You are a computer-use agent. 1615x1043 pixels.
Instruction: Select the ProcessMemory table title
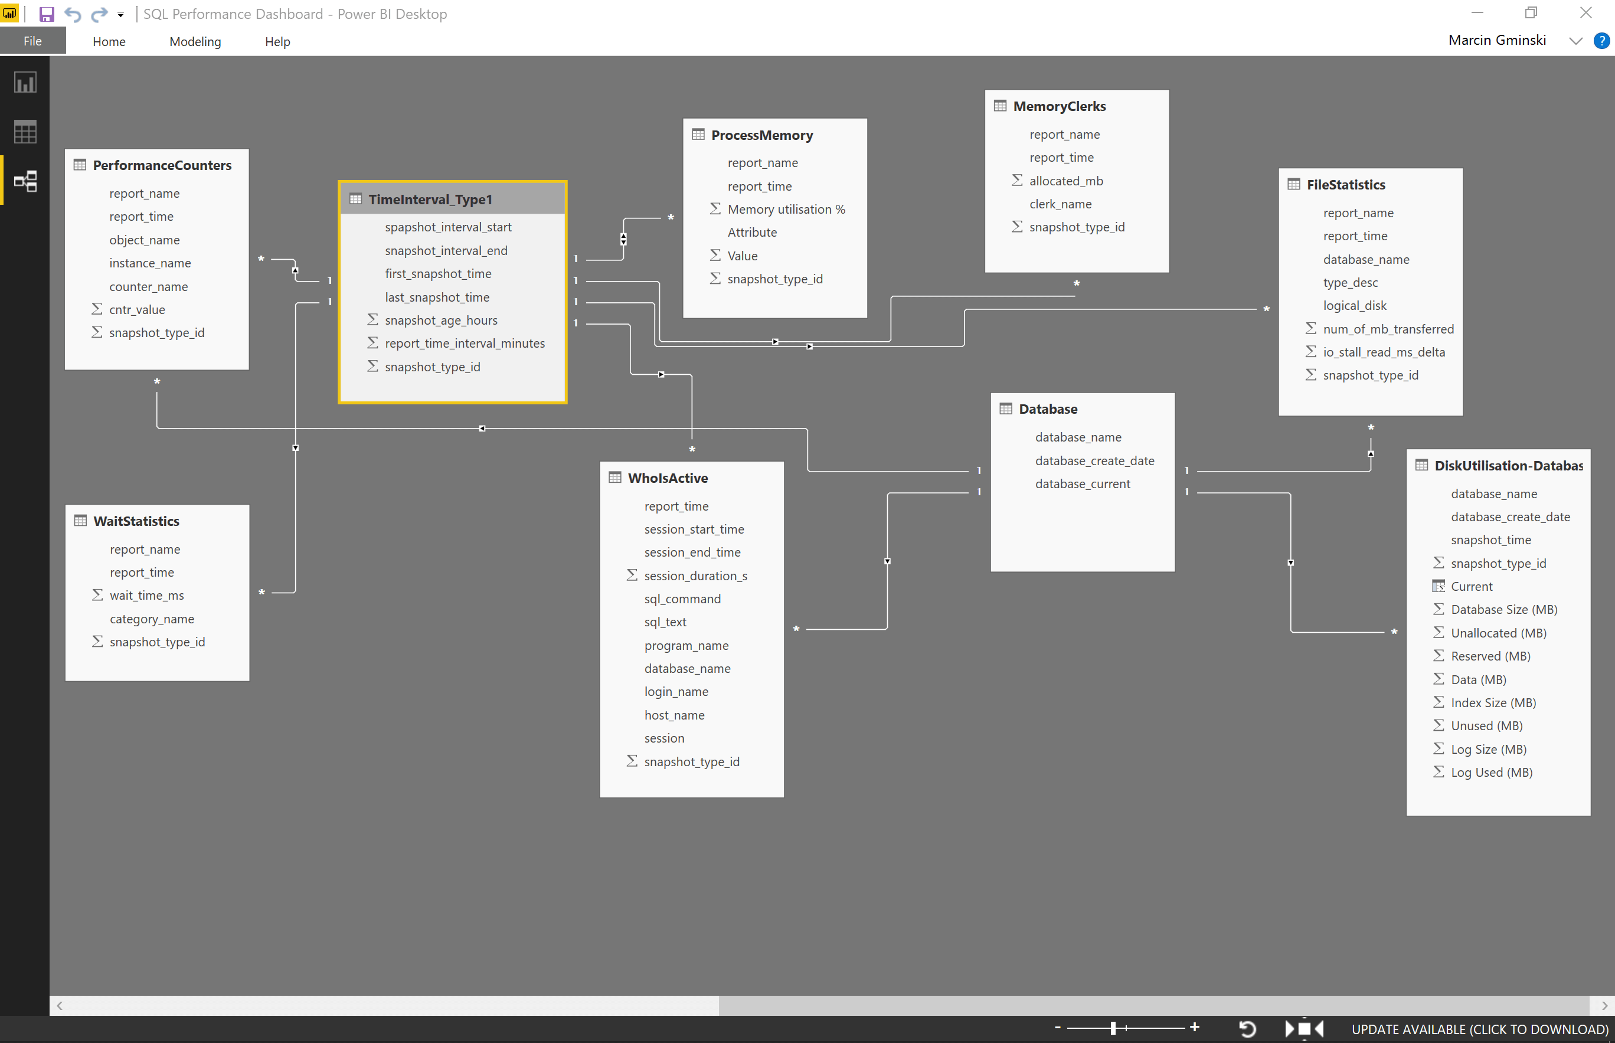[x=762, y=135]
